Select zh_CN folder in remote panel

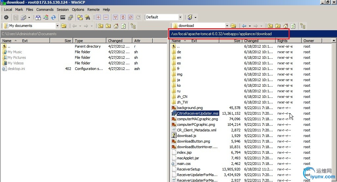click(x=182, y=97)
